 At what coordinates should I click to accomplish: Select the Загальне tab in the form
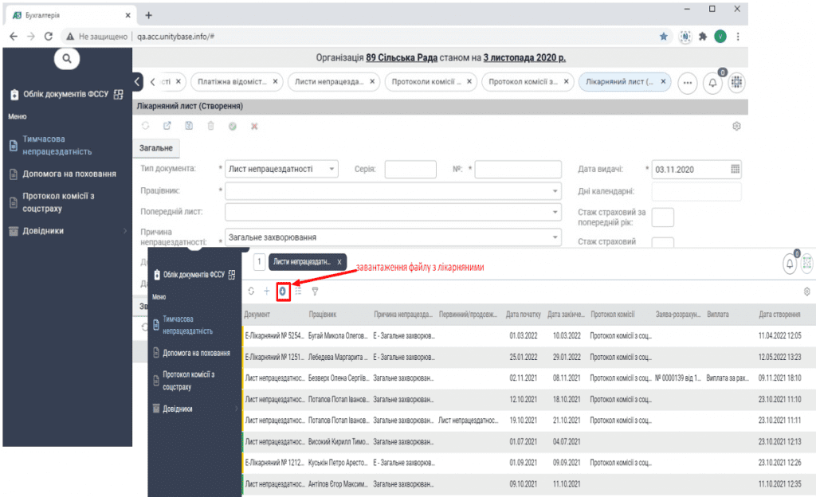(156, 147)
